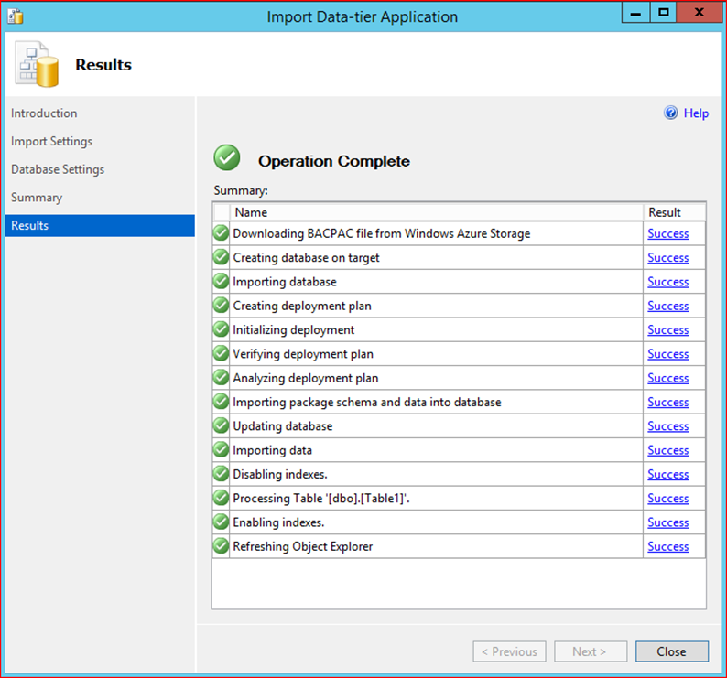Open Success link for Processing Table [dbo].[Table1]
Image resolution: width=727 pixels, height=678 pixels.
pos(668,499)
